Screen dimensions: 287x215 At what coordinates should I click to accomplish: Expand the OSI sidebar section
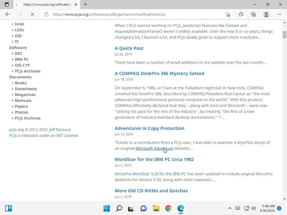[17, 36]
